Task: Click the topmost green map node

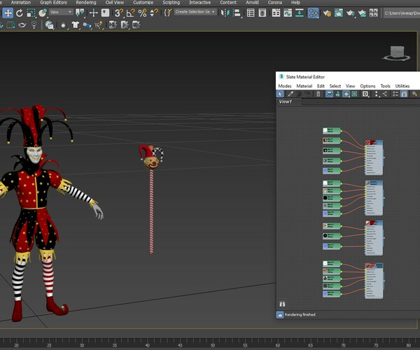Action: coord(332,131)
